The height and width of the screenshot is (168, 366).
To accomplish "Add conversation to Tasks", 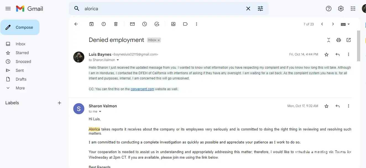I will point(157,24).
